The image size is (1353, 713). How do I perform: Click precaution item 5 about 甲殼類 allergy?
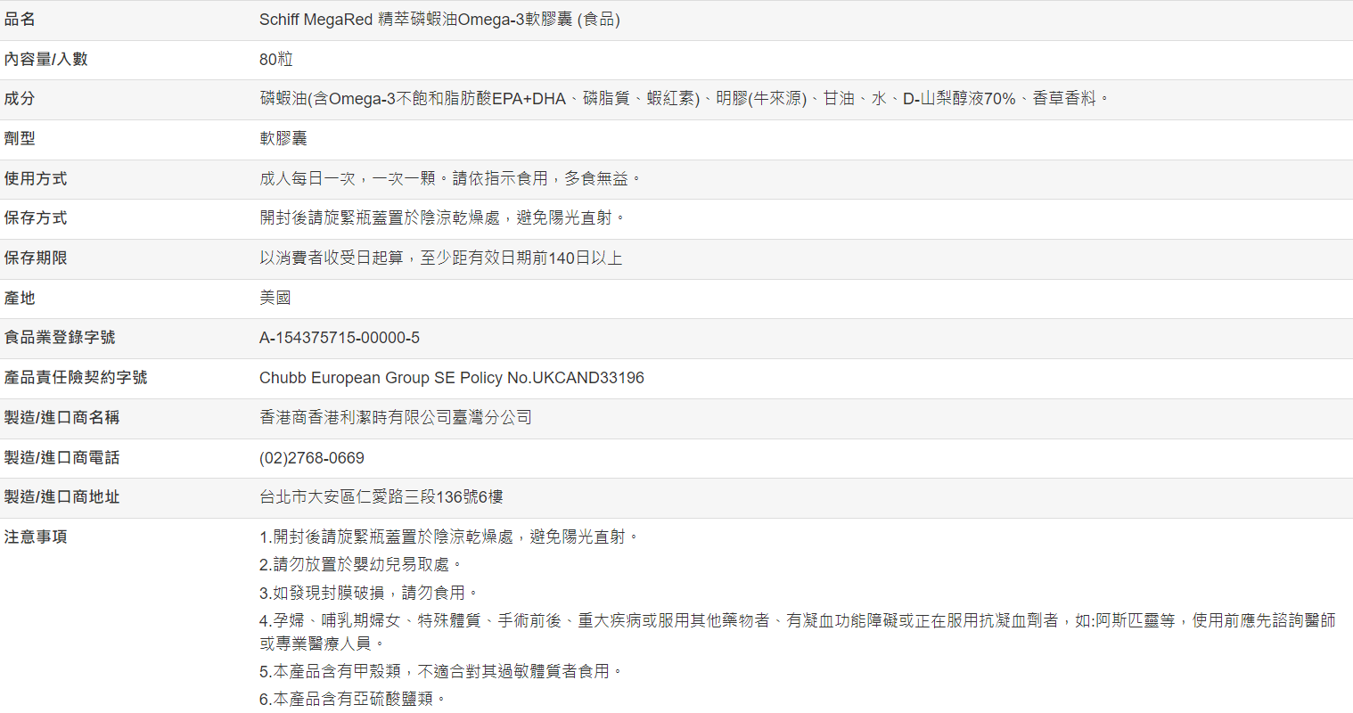(441, 671)
